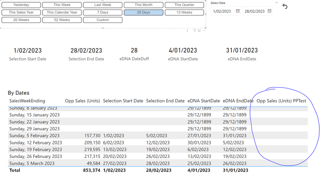Viewport: 325px width, 180px height.
Task: Click the 49,584 sales value
Action: [93, 163]
